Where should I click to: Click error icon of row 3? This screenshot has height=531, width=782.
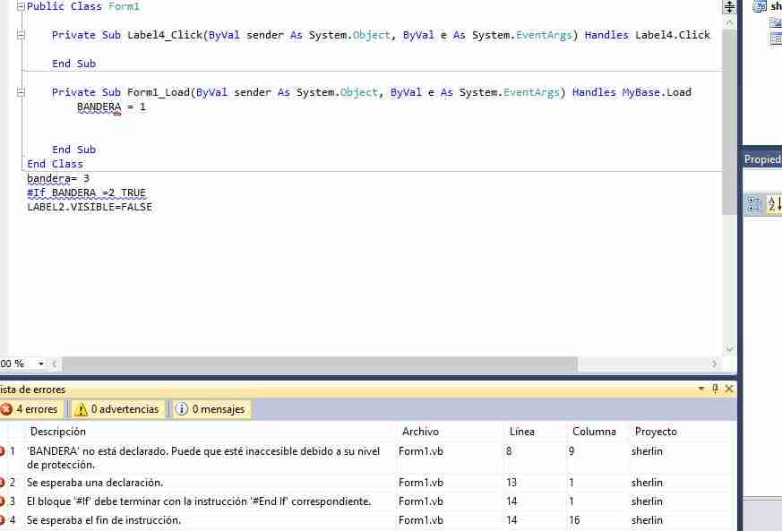[2, 501]
